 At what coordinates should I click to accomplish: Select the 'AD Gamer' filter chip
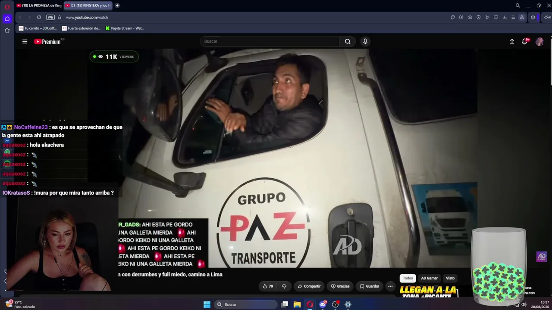[429, 278]
